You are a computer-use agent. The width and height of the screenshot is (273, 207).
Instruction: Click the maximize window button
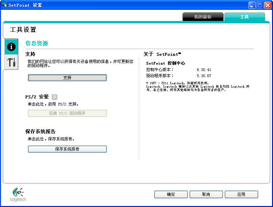pyautogui.click(x=260, y=5)
